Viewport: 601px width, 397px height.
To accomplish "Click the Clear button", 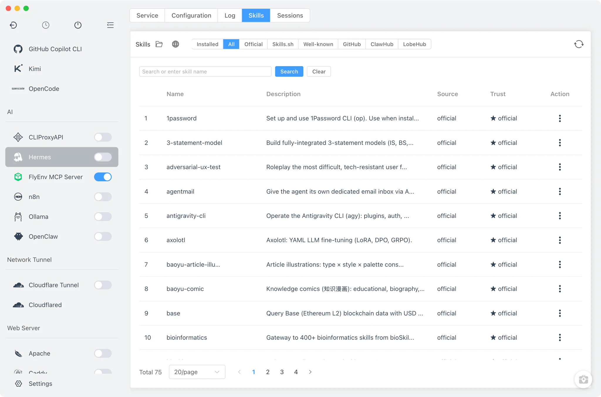I will click(319, 72).
